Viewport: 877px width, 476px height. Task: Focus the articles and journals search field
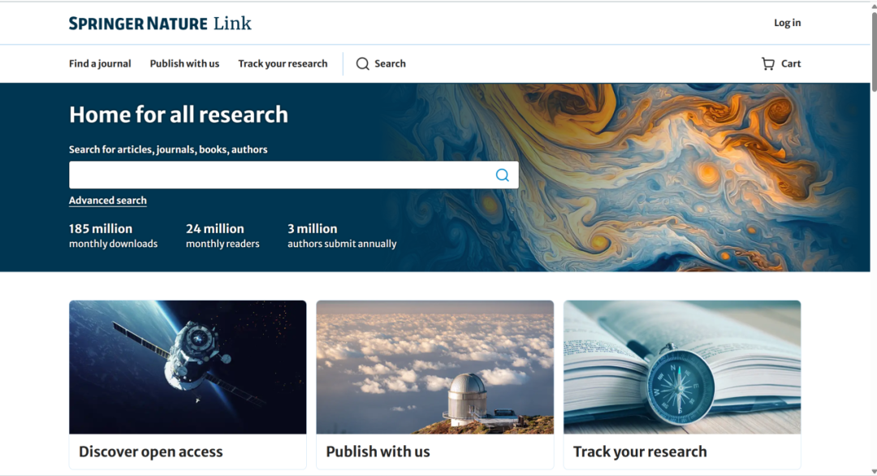279,175
